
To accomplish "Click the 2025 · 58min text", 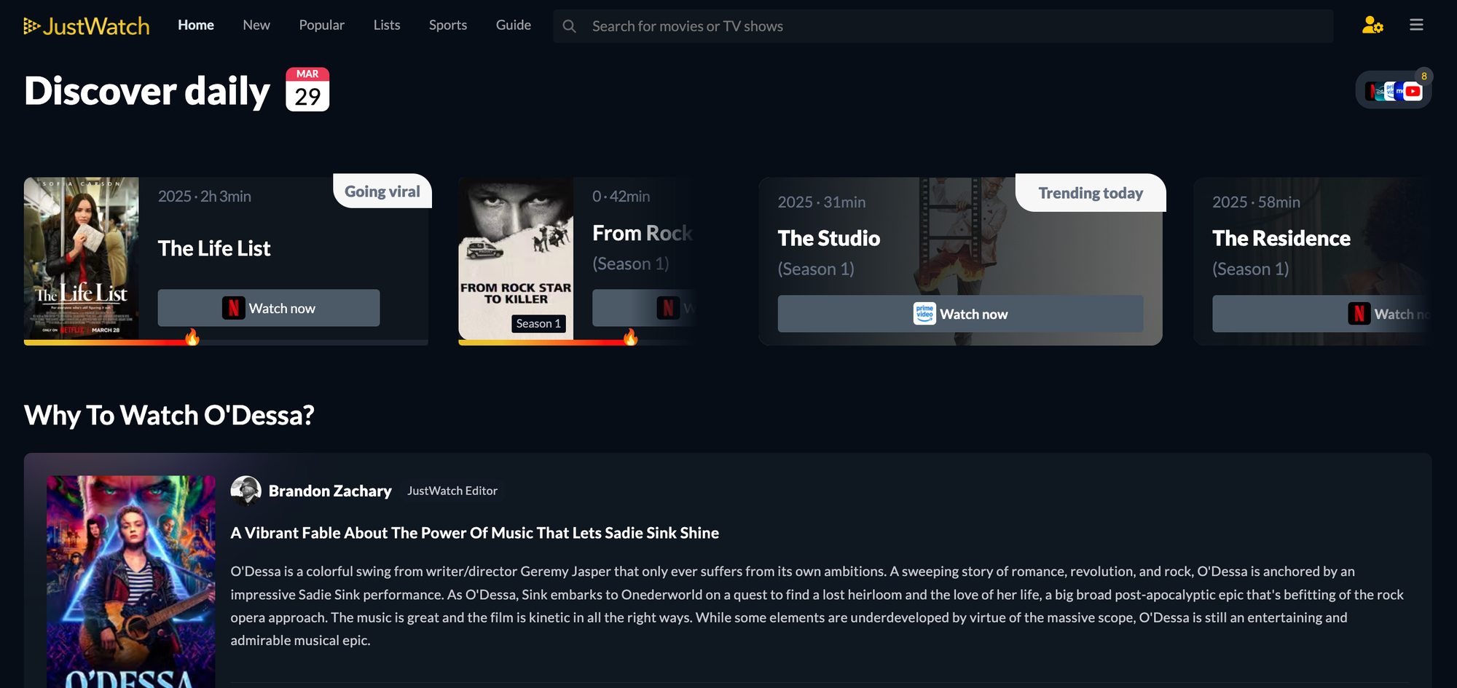I will [1256, 202].
